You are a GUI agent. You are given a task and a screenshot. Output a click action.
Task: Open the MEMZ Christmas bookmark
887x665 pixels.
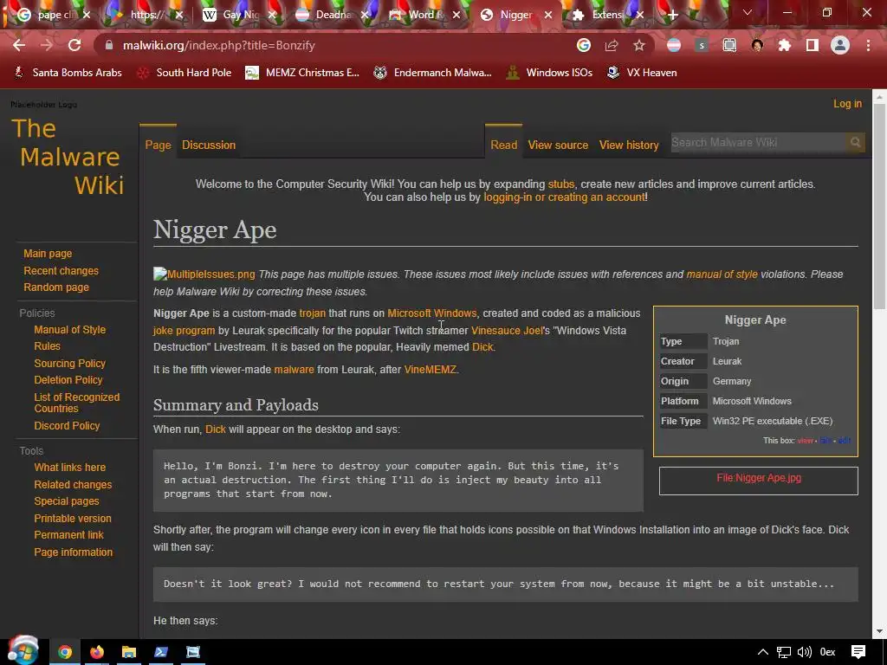point(302,73)
